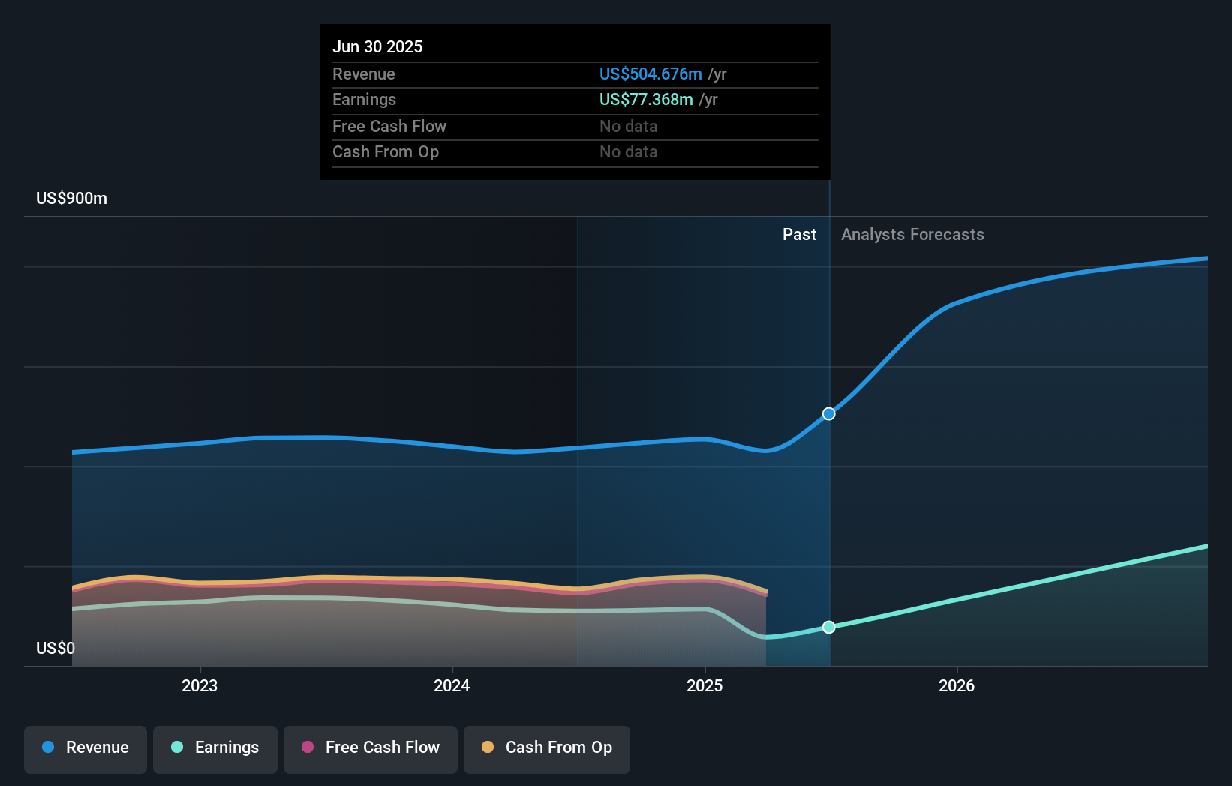
Task: Toggle the Free Cash Flow legend button
Action: 371,749
